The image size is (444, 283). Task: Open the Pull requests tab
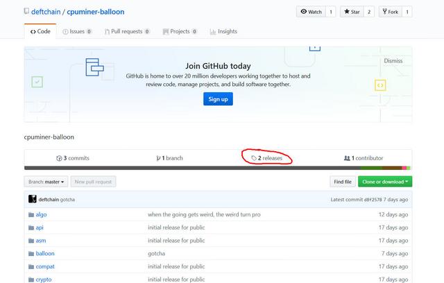tap(127, 31)
